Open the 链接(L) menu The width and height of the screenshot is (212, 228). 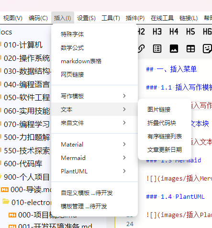point(189,18)
